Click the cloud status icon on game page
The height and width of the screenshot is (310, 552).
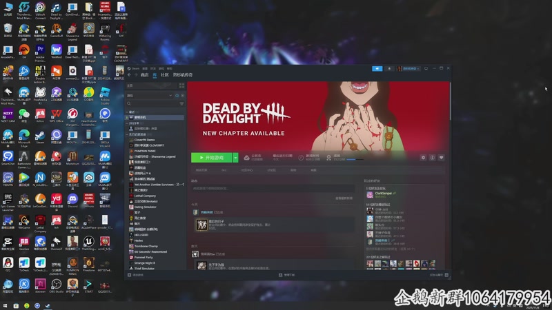click(247, 158)
